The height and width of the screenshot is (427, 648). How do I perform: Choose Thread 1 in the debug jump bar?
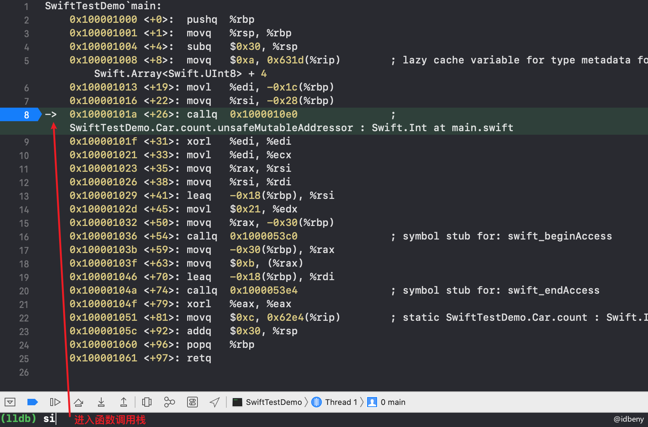pos(334,402)
